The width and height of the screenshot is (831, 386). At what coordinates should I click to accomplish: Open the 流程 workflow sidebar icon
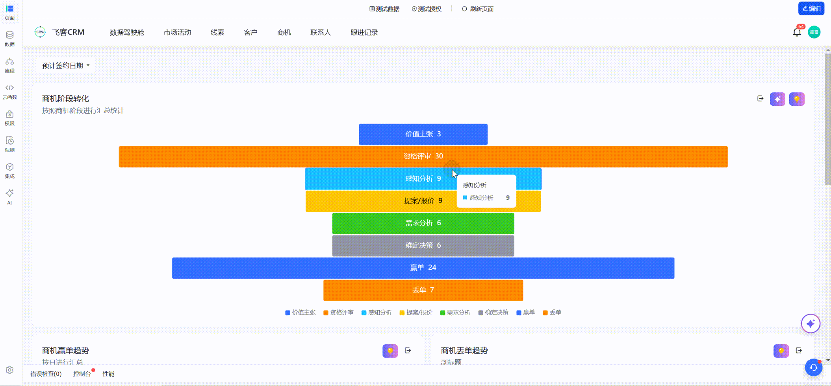[10, 65]
